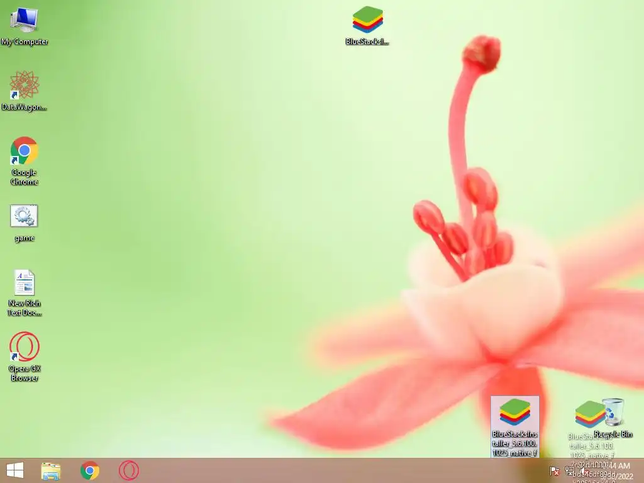The image size is (644, 483).
Task: Launch Opera GX from the taskbar
Action: point(128,470)
